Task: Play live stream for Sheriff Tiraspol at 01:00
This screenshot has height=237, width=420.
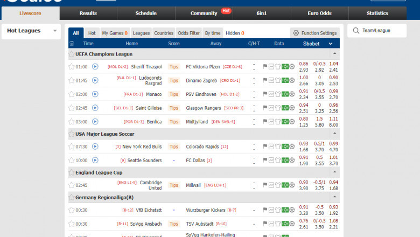Action: 95,66
